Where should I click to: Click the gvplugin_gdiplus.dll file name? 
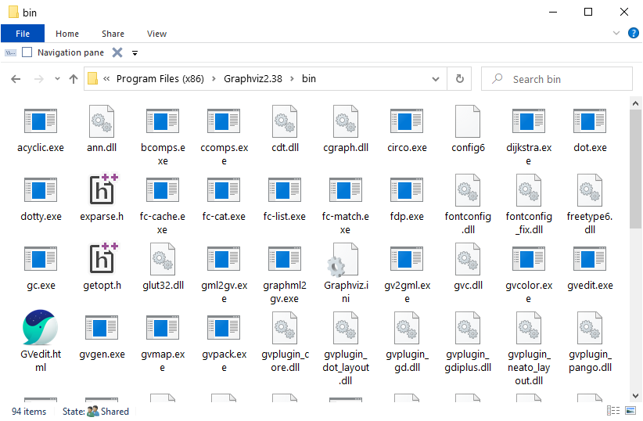click(468, 361)
